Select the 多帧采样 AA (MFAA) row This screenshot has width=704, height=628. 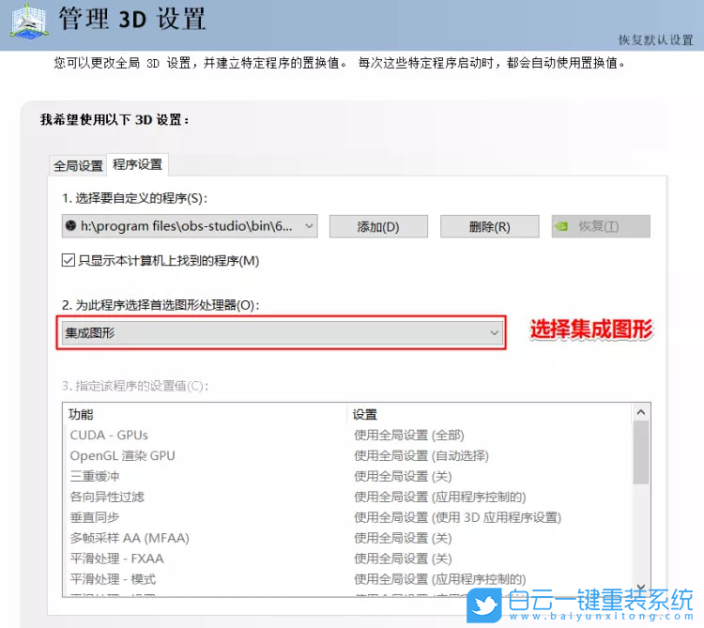347,538
